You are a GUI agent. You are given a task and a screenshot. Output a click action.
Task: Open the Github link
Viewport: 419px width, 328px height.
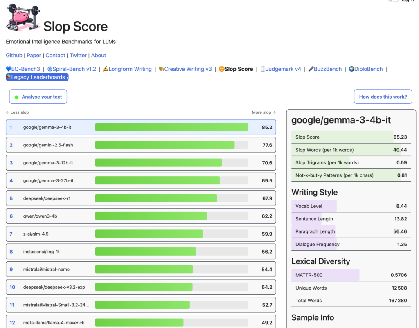[x=14, y=55]
